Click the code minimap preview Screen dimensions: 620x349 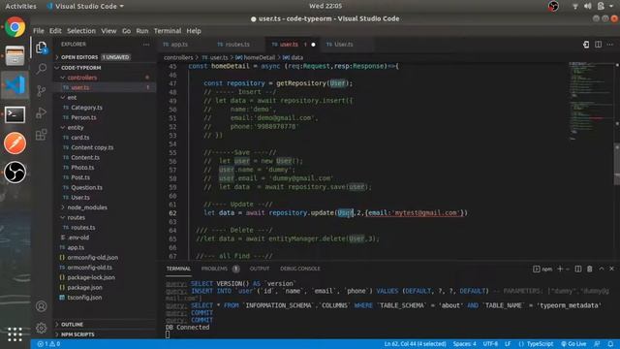[x=590, y=101]
